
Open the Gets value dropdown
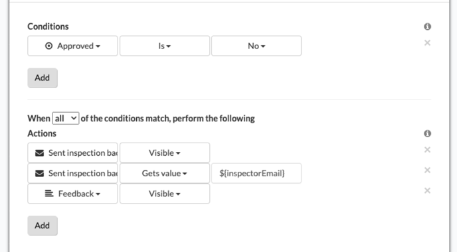pos(165,173)
